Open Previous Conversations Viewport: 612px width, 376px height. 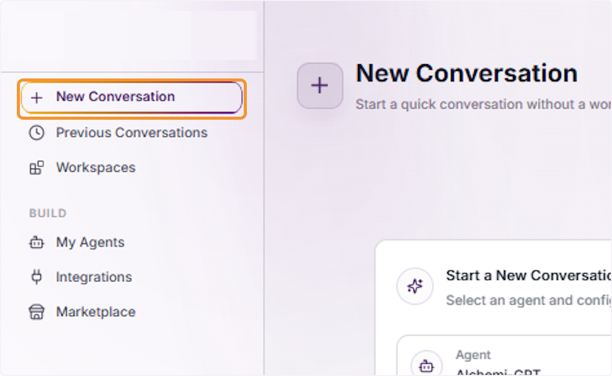(x=118, y=133)
